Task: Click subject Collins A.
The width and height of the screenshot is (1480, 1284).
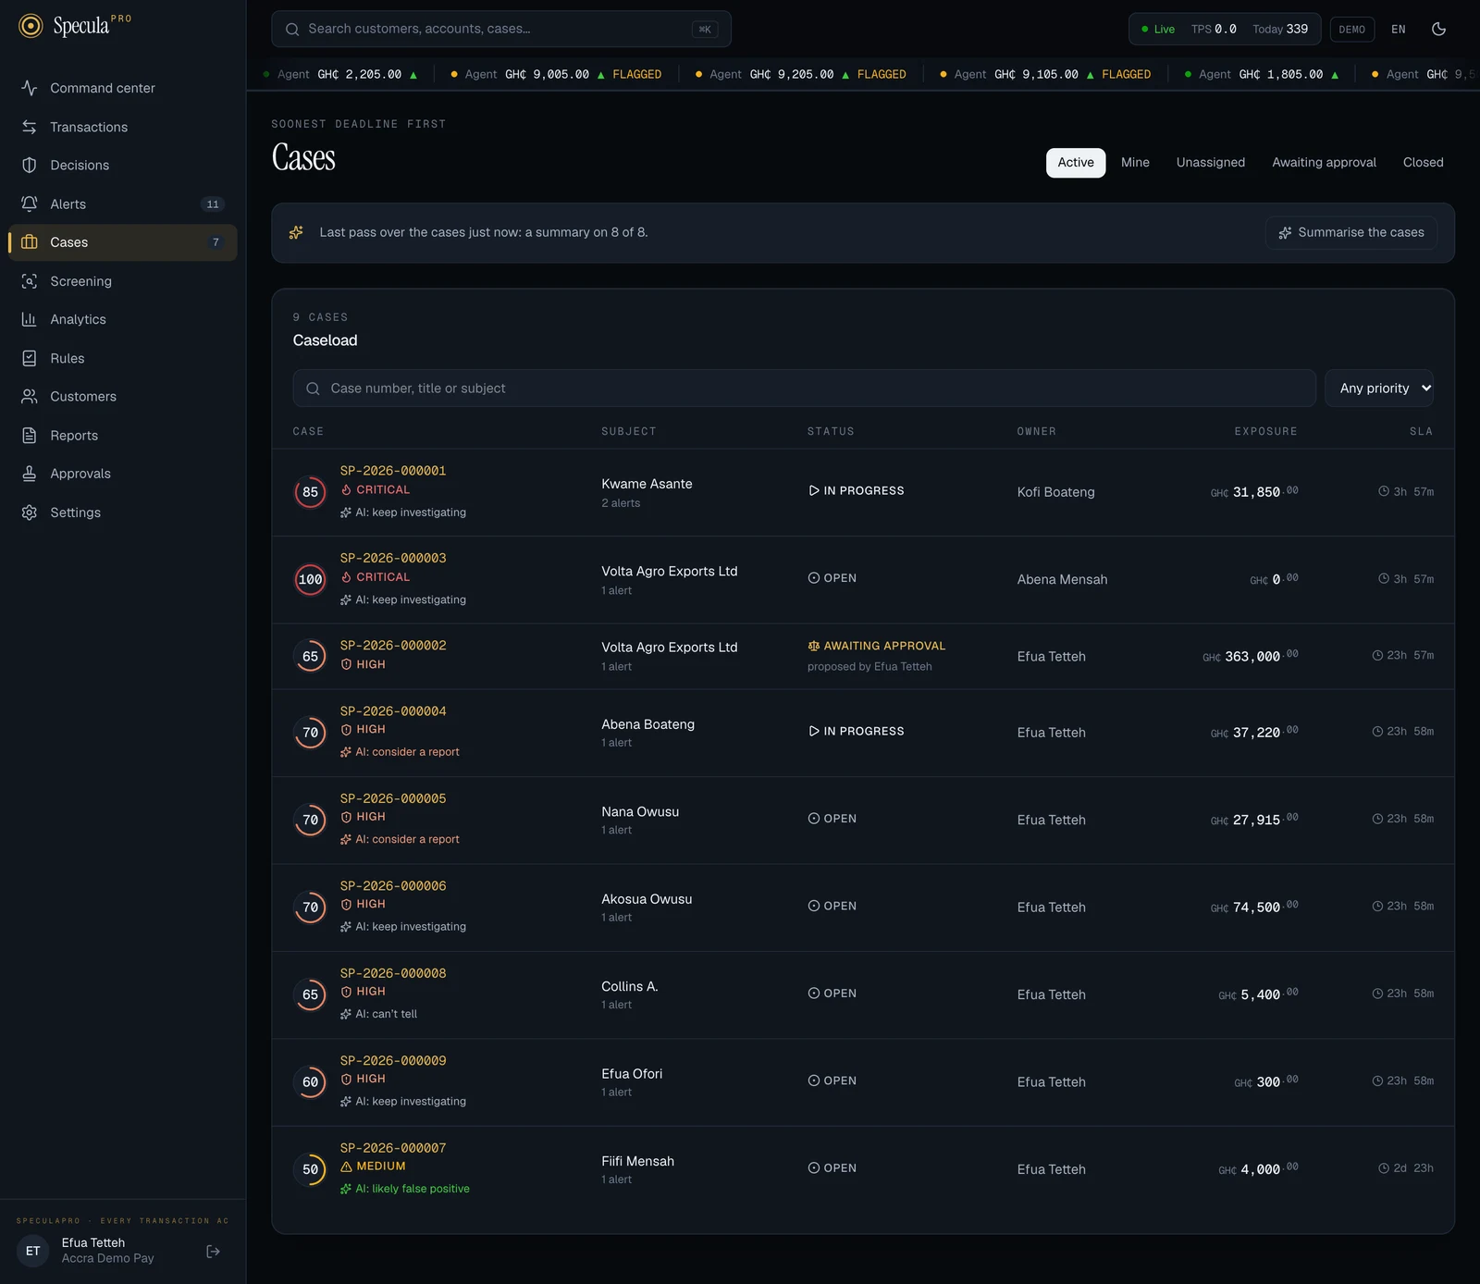Action: pyautogui.click(x=630, y=986)
